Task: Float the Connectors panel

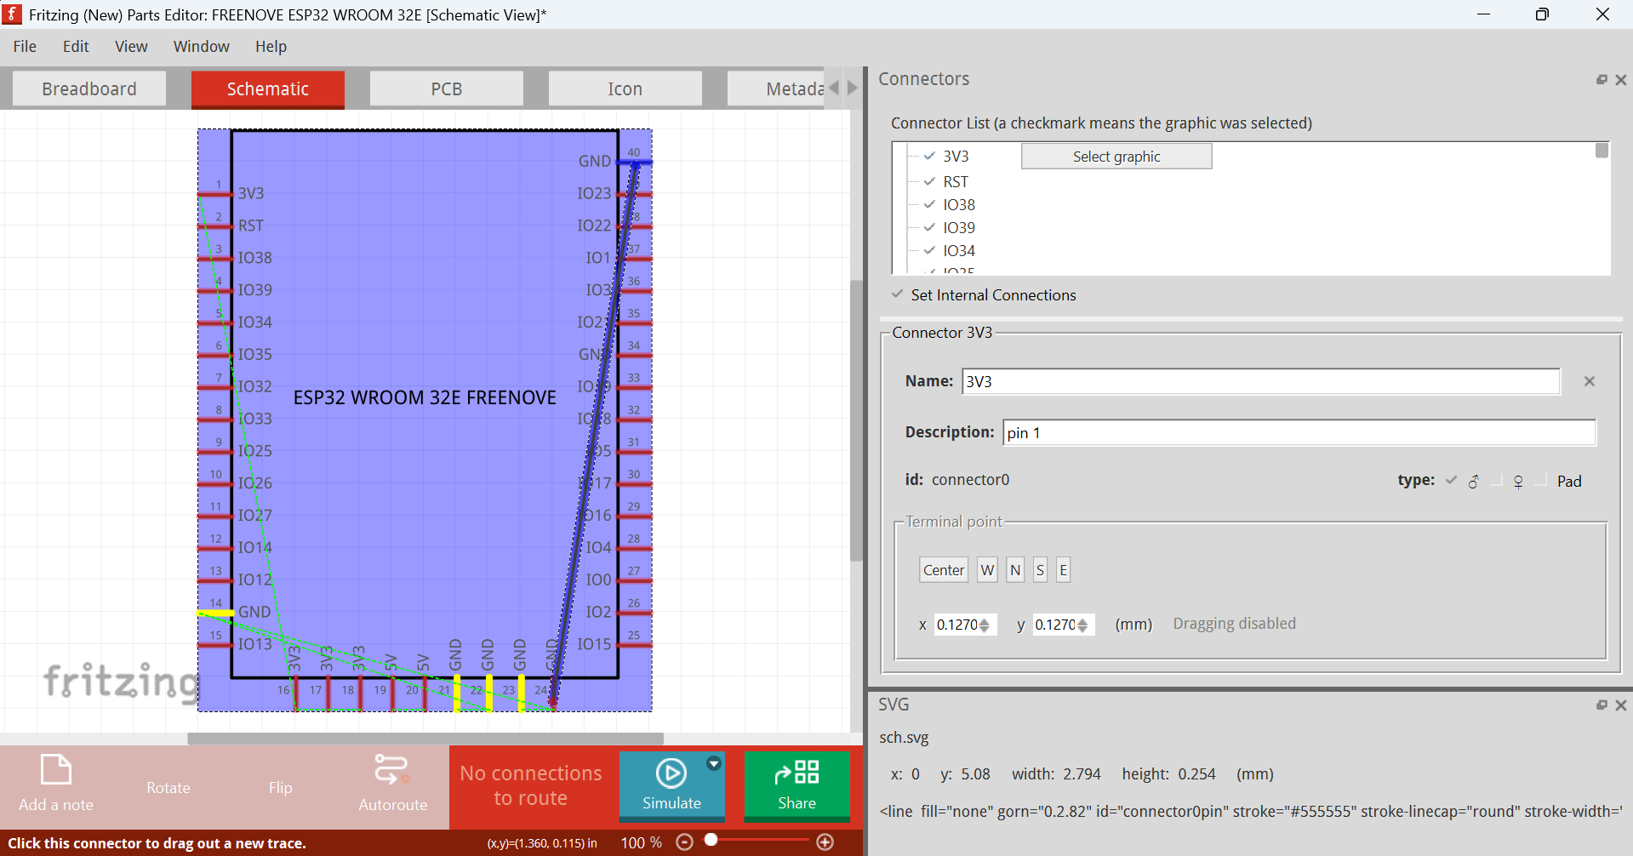Action: 1602,79
